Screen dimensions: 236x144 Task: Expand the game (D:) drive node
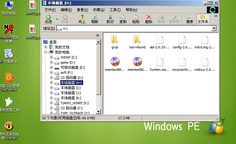(51, 62)
